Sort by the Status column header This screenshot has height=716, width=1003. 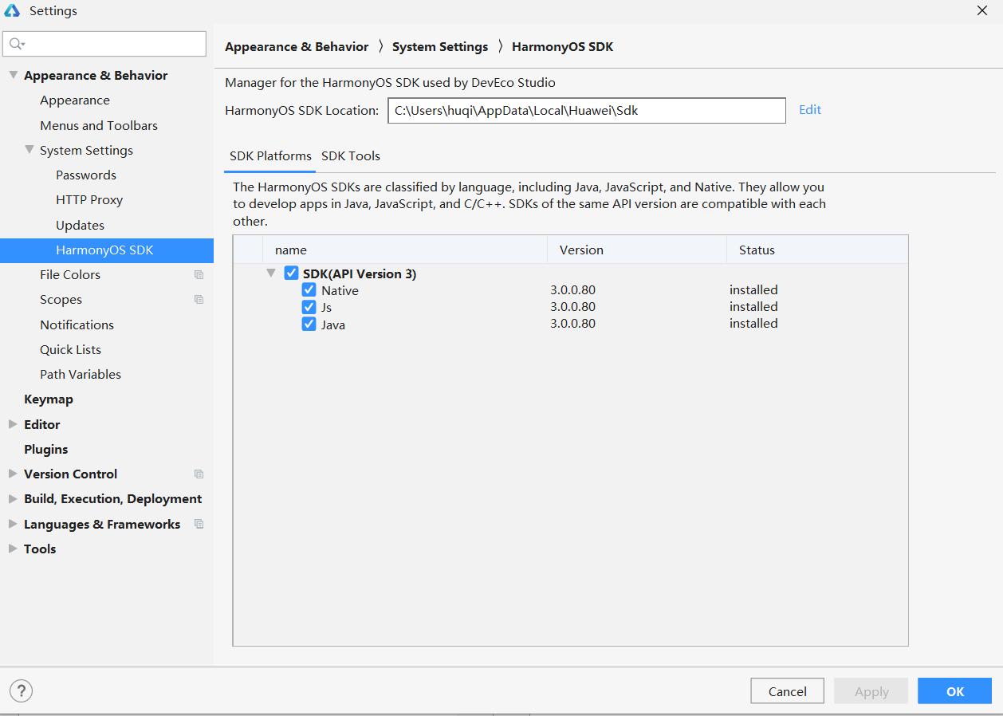point(817,250)
